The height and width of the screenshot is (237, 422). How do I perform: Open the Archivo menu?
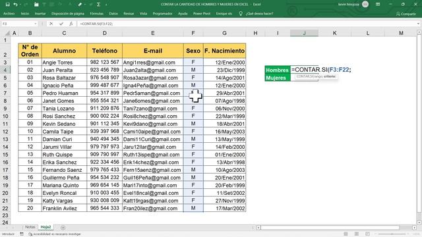(9, 13)
